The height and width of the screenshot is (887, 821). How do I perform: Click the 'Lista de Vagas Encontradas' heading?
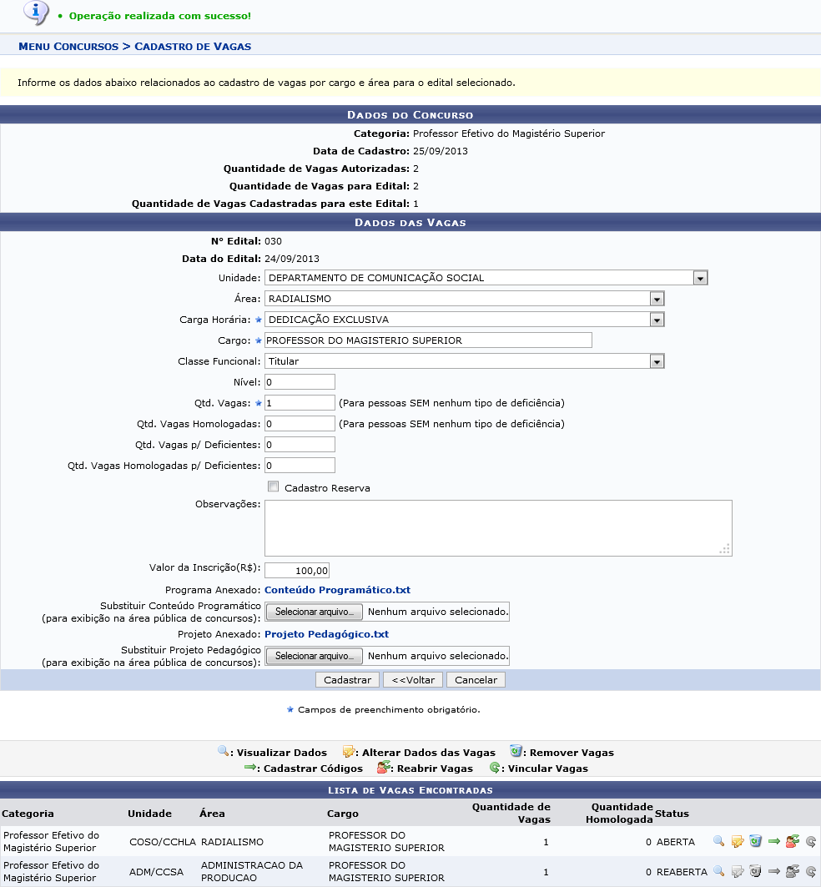[x=410, y=789]
